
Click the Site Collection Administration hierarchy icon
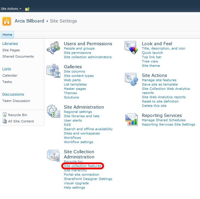[x=53, y=156]
